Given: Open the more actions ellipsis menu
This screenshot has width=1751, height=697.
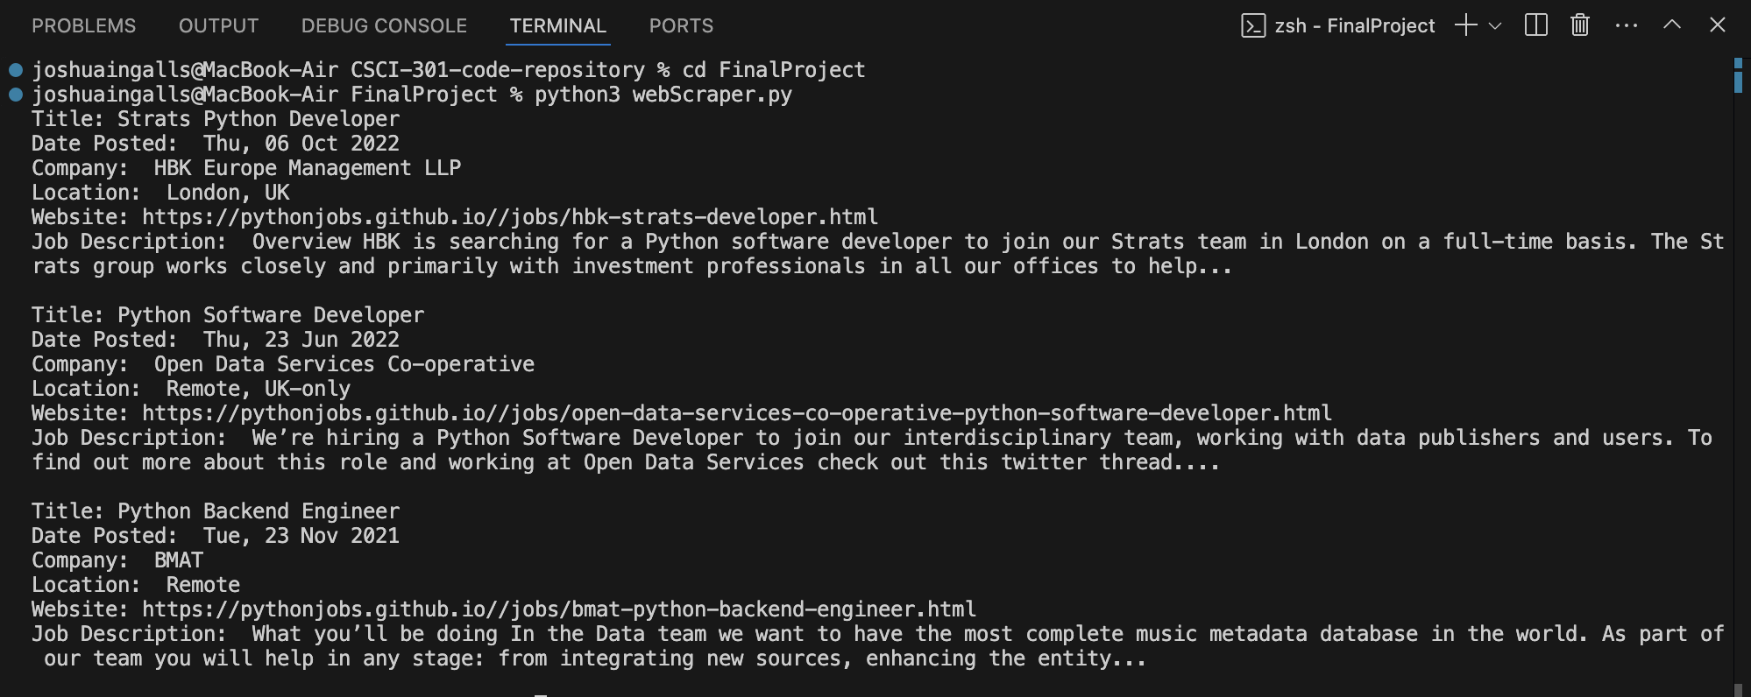Looking at the screenshot, I should point(1627,25).
